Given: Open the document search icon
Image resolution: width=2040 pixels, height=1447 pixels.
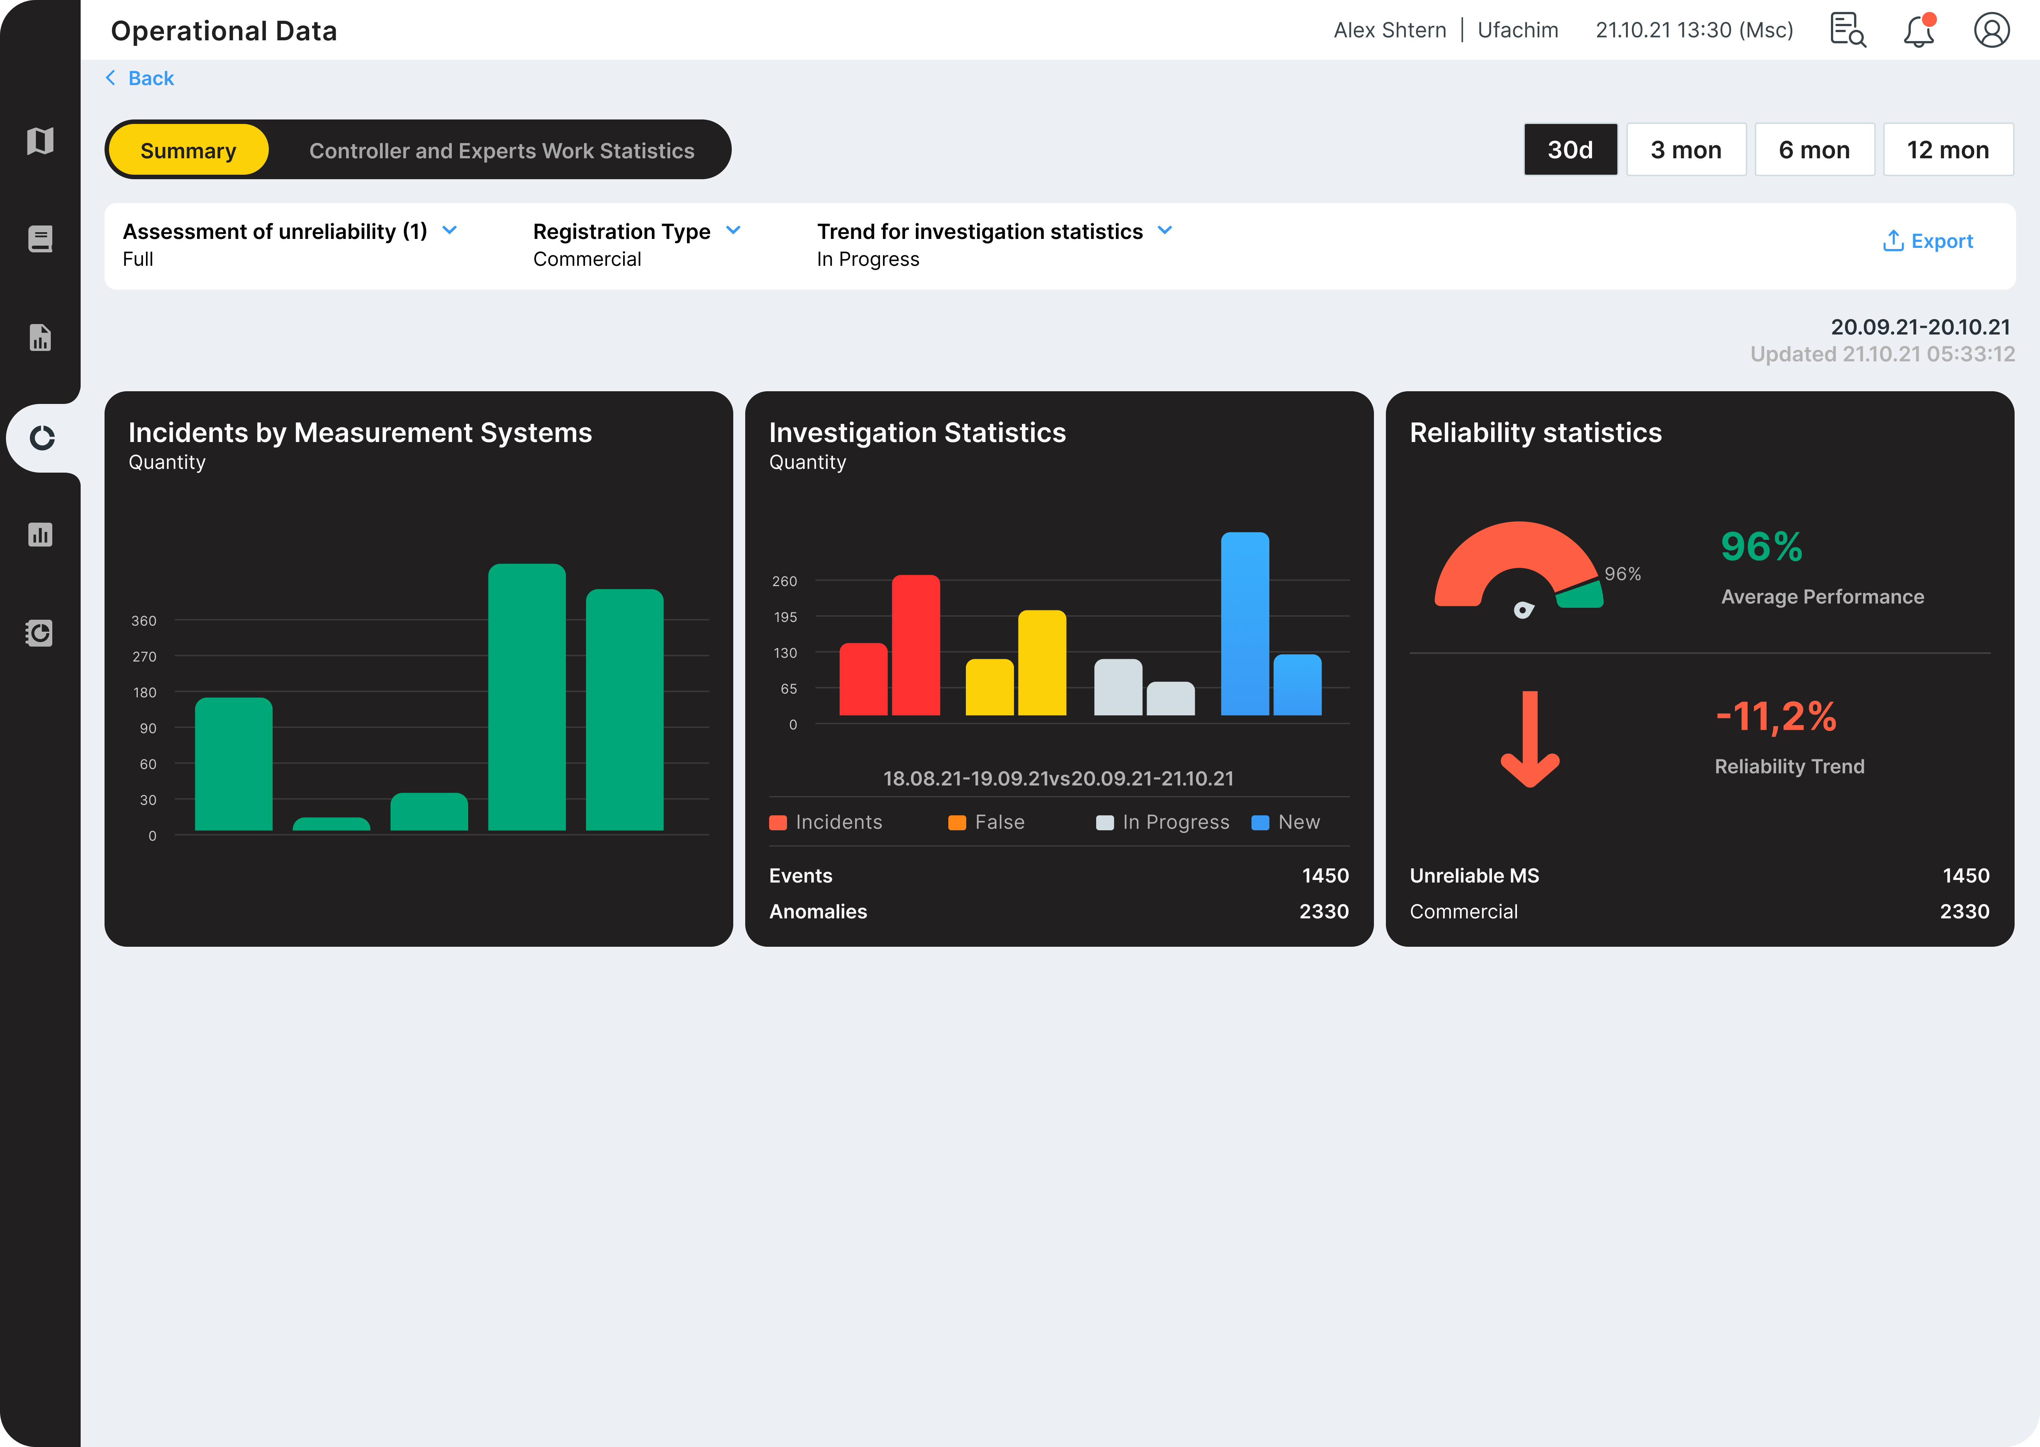Looking at the screenshot, I should coord(1848,30).
